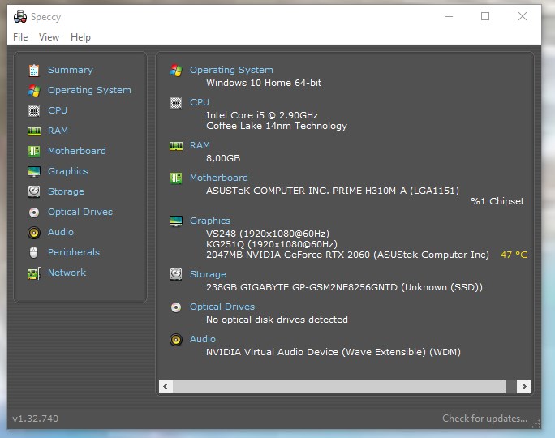
Task: Click the Network card icon in sidebar
Action: click(x=34, y=273)
